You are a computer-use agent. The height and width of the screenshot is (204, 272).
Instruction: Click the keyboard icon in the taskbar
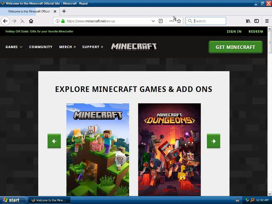pos(237,200)
